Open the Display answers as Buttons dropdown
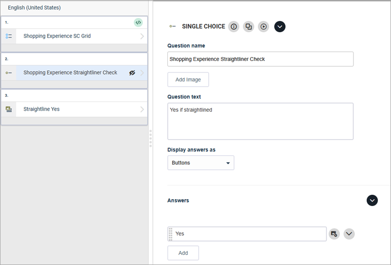The height and width of the screenshot is (265, 391). (201, 163)
